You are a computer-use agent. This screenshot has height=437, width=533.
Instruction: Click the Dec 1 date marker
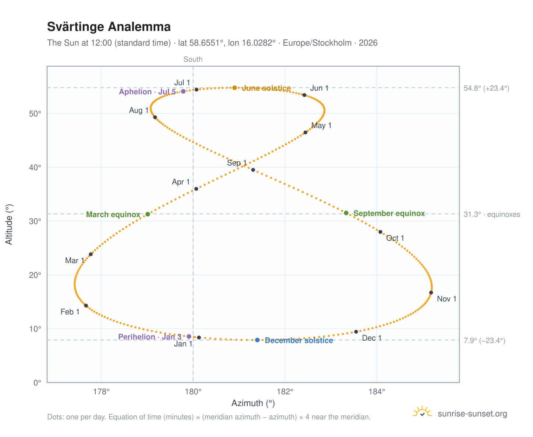(x=356, y=332)
